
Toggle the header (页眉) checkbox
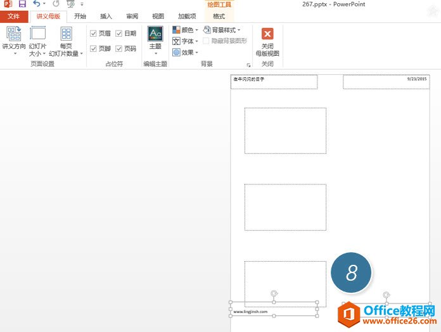pos(94,34)
